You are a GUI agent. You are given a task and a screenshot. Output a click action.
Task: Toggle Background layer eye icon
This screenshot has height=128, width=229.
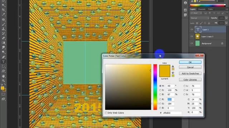(192, 43)
